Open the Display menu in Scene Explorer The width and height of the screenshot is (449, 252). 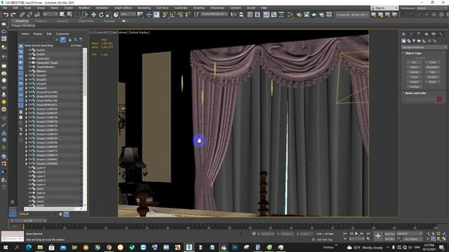[37, 34]
